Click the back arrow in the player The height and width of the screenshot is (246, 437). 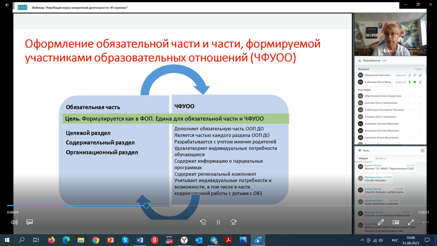point(7,5)
